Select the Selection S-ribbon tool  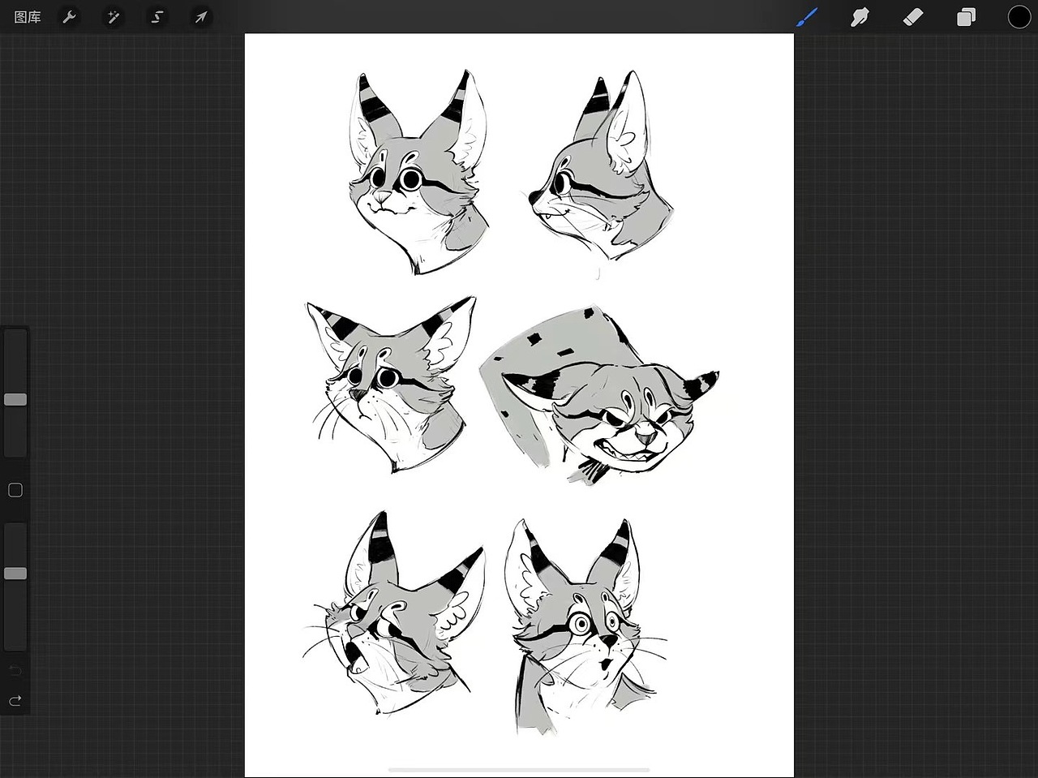[157, 17]
